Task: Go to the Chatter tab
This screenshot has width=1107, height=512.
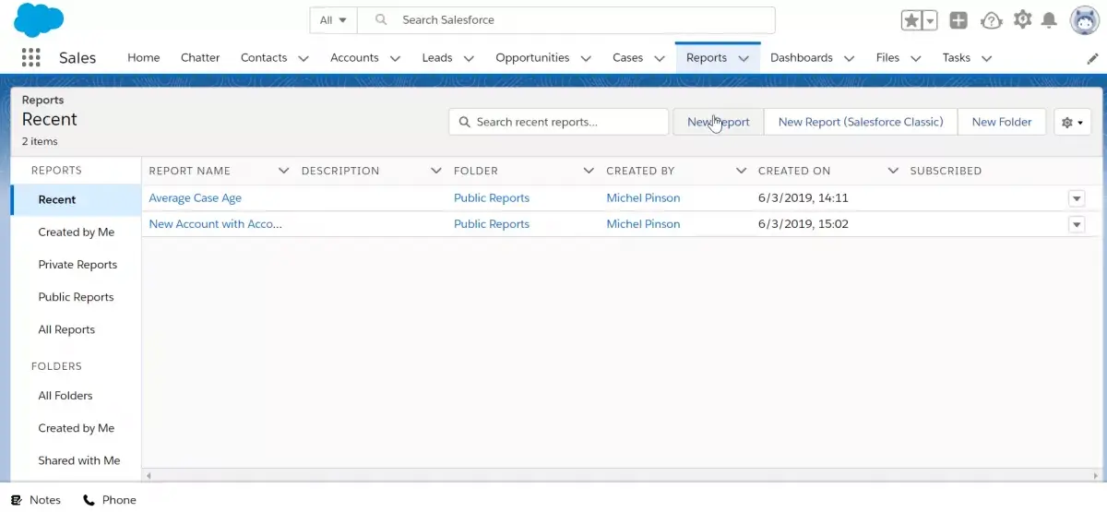Action: [200, 57]
